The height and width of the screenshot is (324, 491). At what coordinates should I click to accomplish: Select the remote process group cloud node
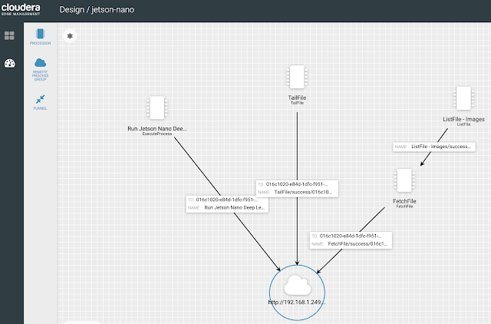(x=297, y=293)
